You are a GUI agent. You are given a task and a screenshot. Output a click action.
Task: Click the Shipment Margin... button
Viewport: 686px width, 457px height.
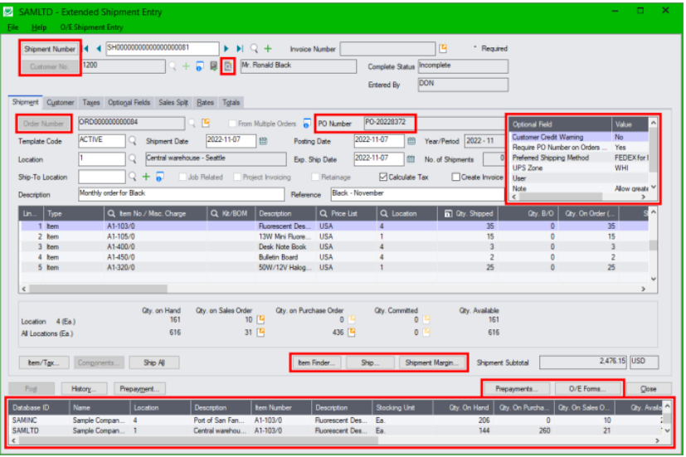point(432,362)
